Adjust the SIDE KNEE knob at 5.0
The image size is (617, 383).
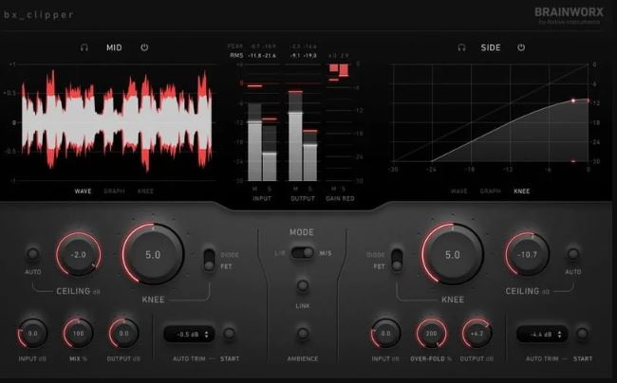coord(453,255)
